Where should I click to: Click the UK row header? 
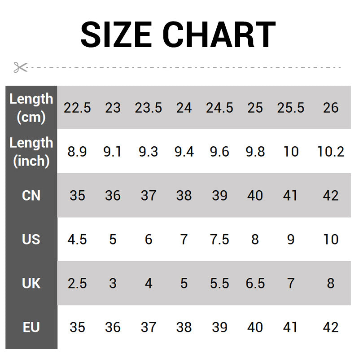point(31,283)
